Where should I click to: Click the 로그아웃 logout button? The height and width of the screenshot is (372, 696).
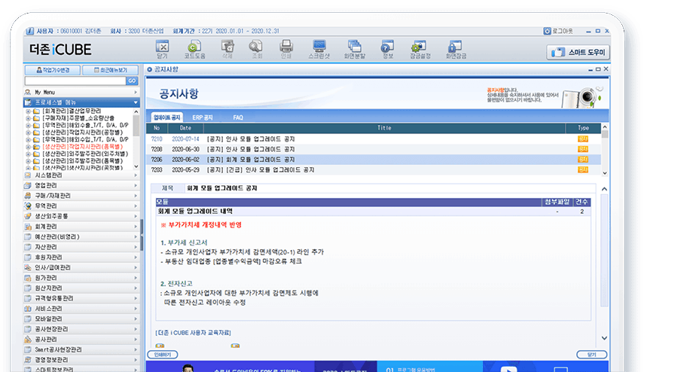tap(558, 31)
